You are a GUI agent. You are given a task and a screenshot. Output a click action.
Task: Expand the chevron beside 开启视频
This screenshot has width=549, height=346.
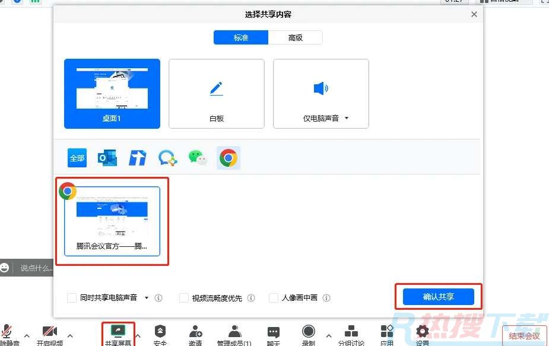pyautogui.click(x=70, y=337)
